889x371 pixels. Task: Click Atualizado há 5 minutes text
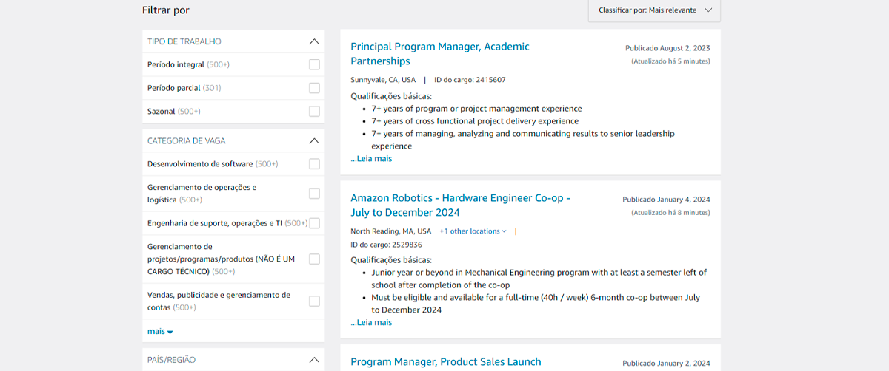670,61
